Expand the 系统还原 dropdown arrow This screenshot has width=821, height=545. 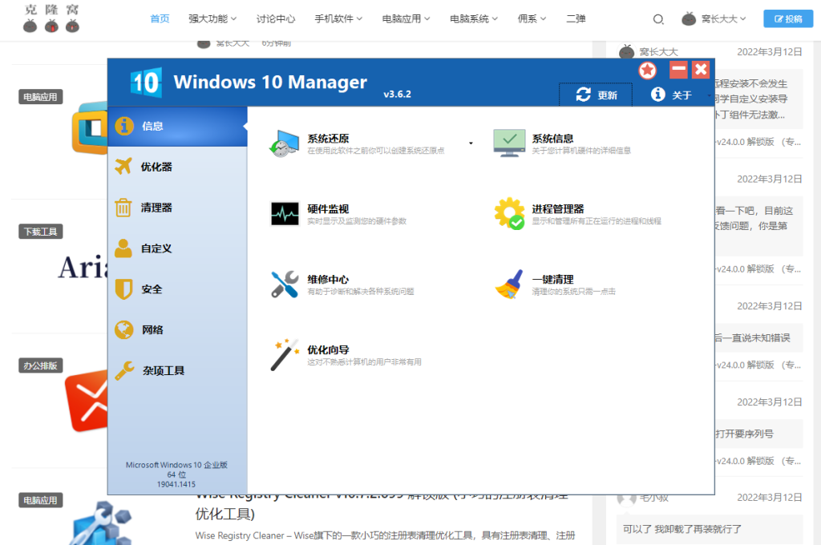471,143
